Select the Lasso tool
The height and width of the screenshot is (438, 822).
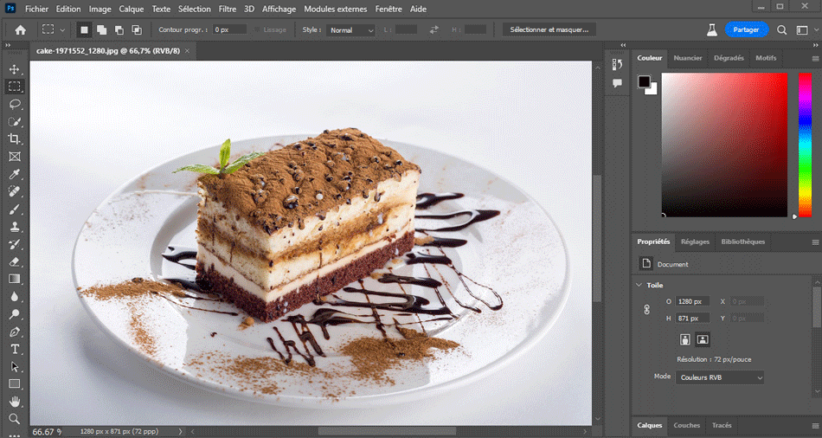pyautogui.click(x=15, y=104)
